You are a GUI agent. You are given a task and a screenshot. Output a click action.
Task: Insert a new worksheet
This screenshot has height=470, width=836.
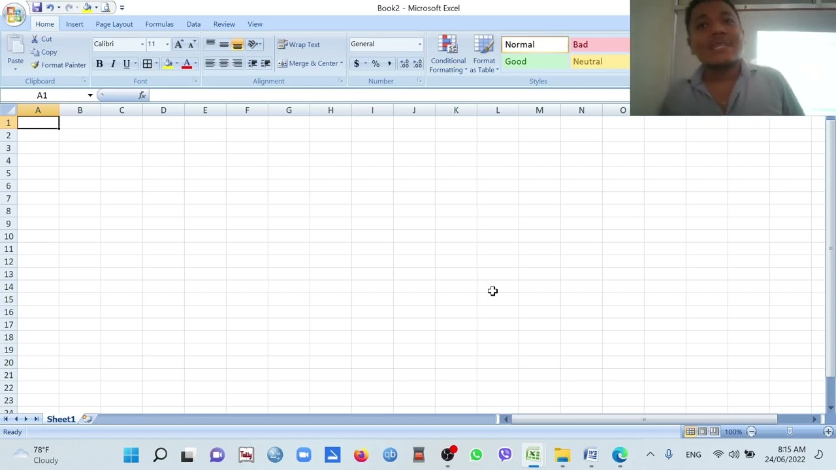pos(86,419)
